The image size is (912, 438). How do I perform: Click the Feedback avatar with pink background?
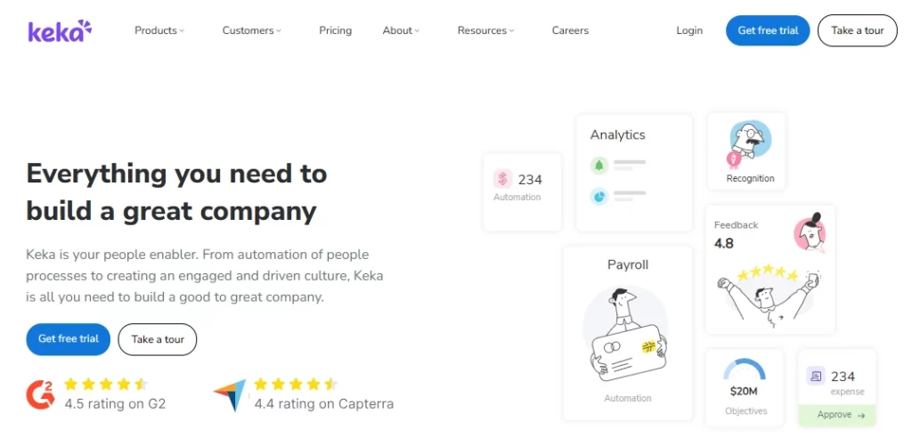tap(809, 233)
